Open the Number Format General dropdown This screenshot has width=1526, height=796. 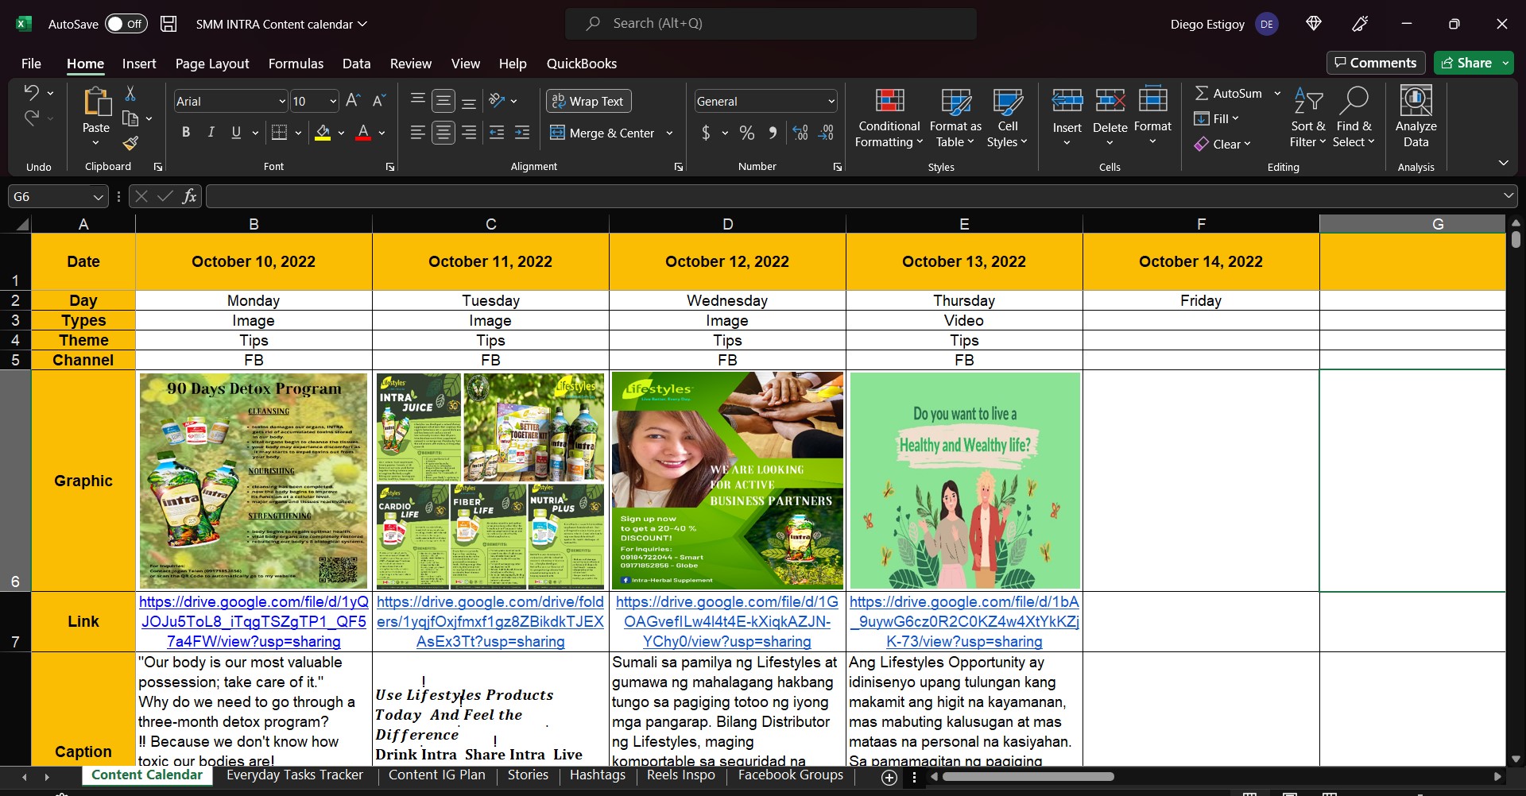click(831, 101)
